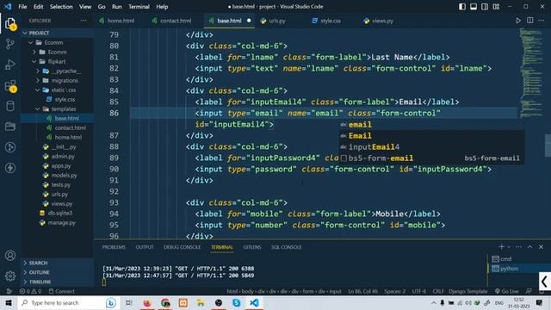This screenshot has height=310, width=551.
Task: Open the File menu
Action: point(22,7)
